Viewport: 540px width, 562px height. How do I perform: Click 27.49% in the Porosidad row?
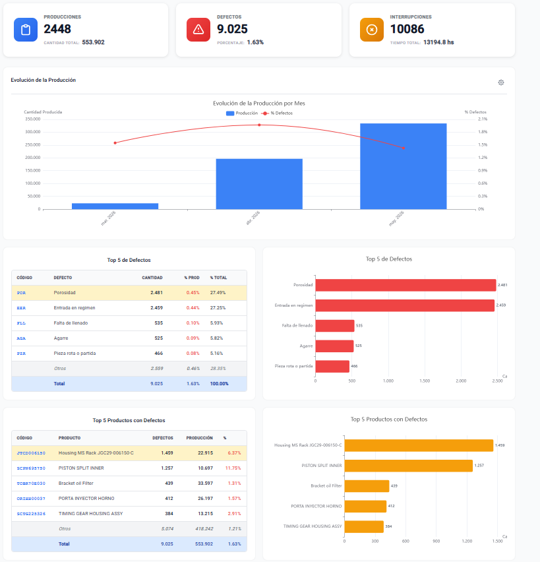point(218,293)
